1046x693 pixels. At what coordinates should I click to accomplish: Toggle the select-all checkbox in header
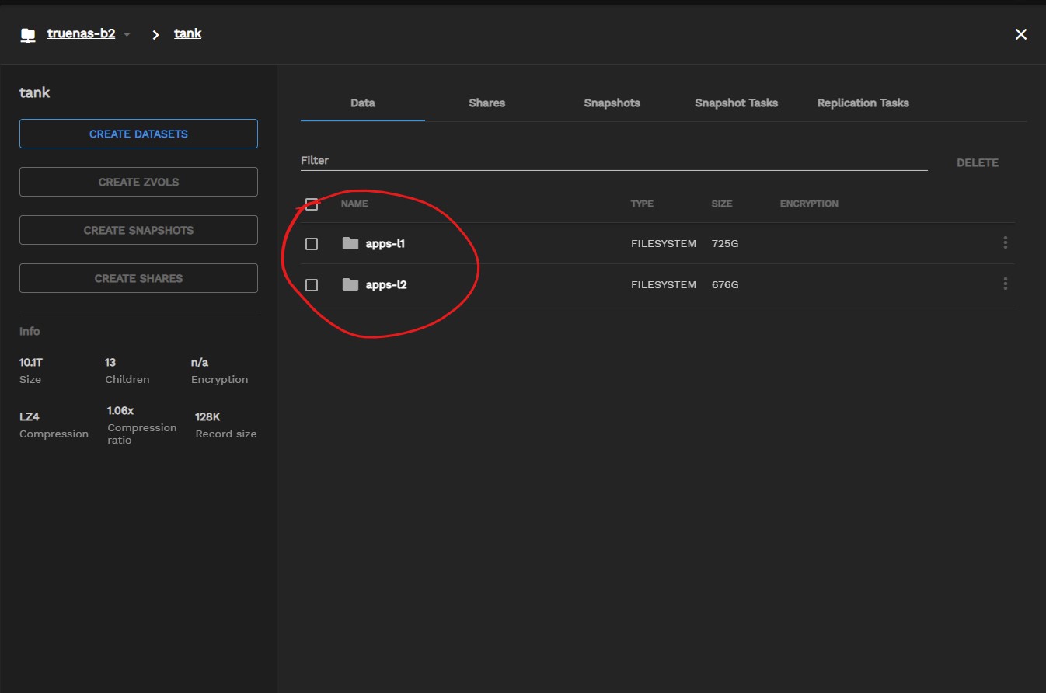312,204
